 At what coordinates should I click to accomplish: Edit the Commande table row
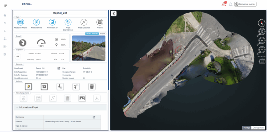(x=94, y=117)
